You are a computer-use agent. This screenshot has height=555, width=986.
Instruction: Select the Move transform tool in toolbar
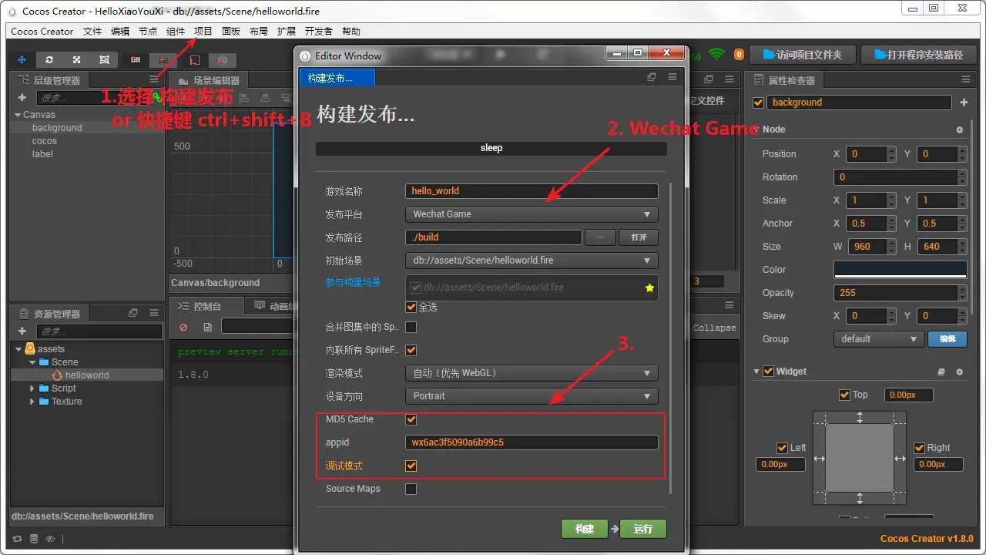pos(22,59)
